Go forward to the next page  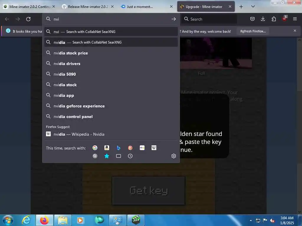click(x=18, y=19)
